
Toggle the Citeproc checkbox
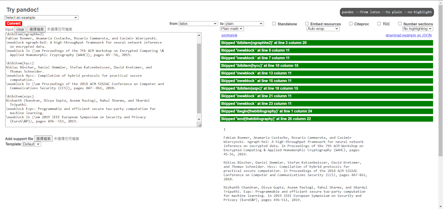coord(351,24)
